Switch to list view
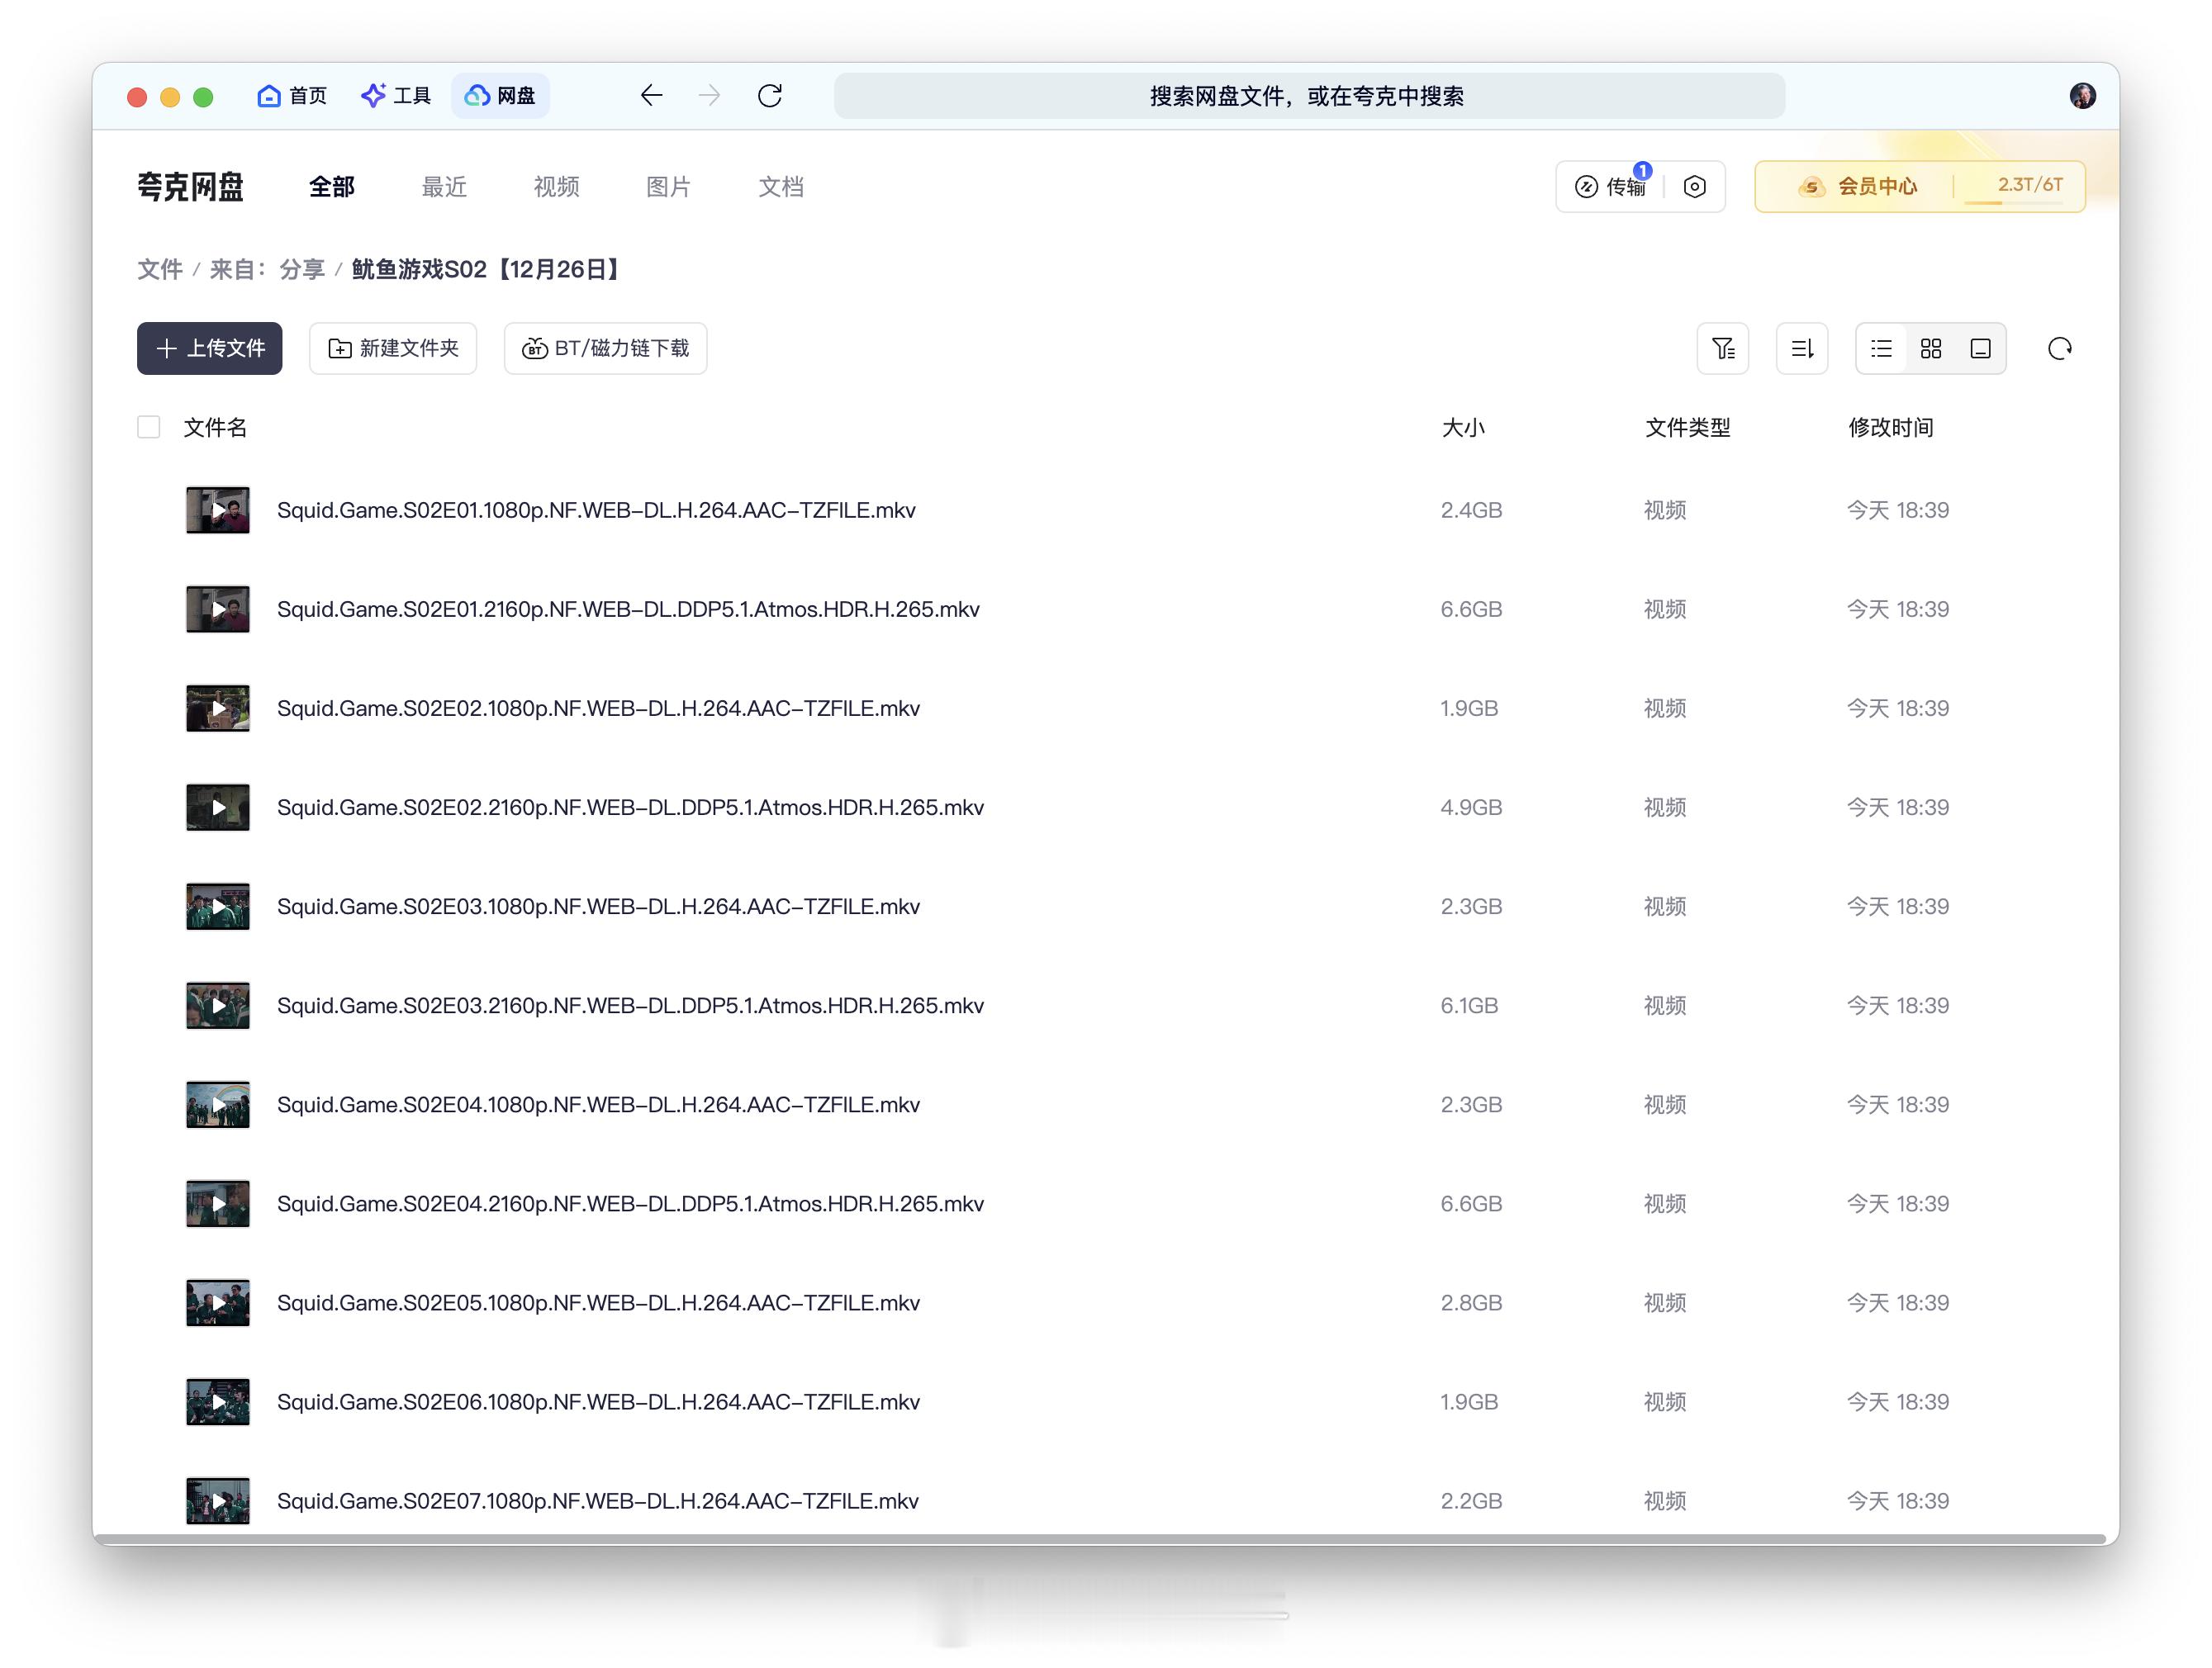This screenshot has height=1668, width=2212. 1881,348
